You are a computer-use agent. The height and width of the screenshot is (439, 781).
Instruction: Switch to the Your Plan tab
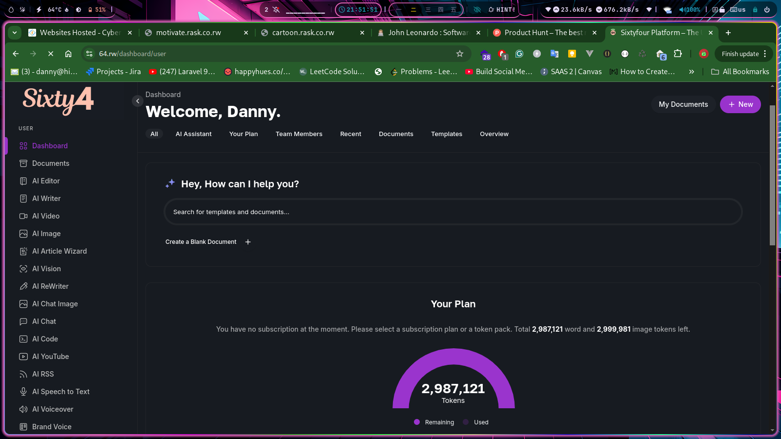click(244, 134)
